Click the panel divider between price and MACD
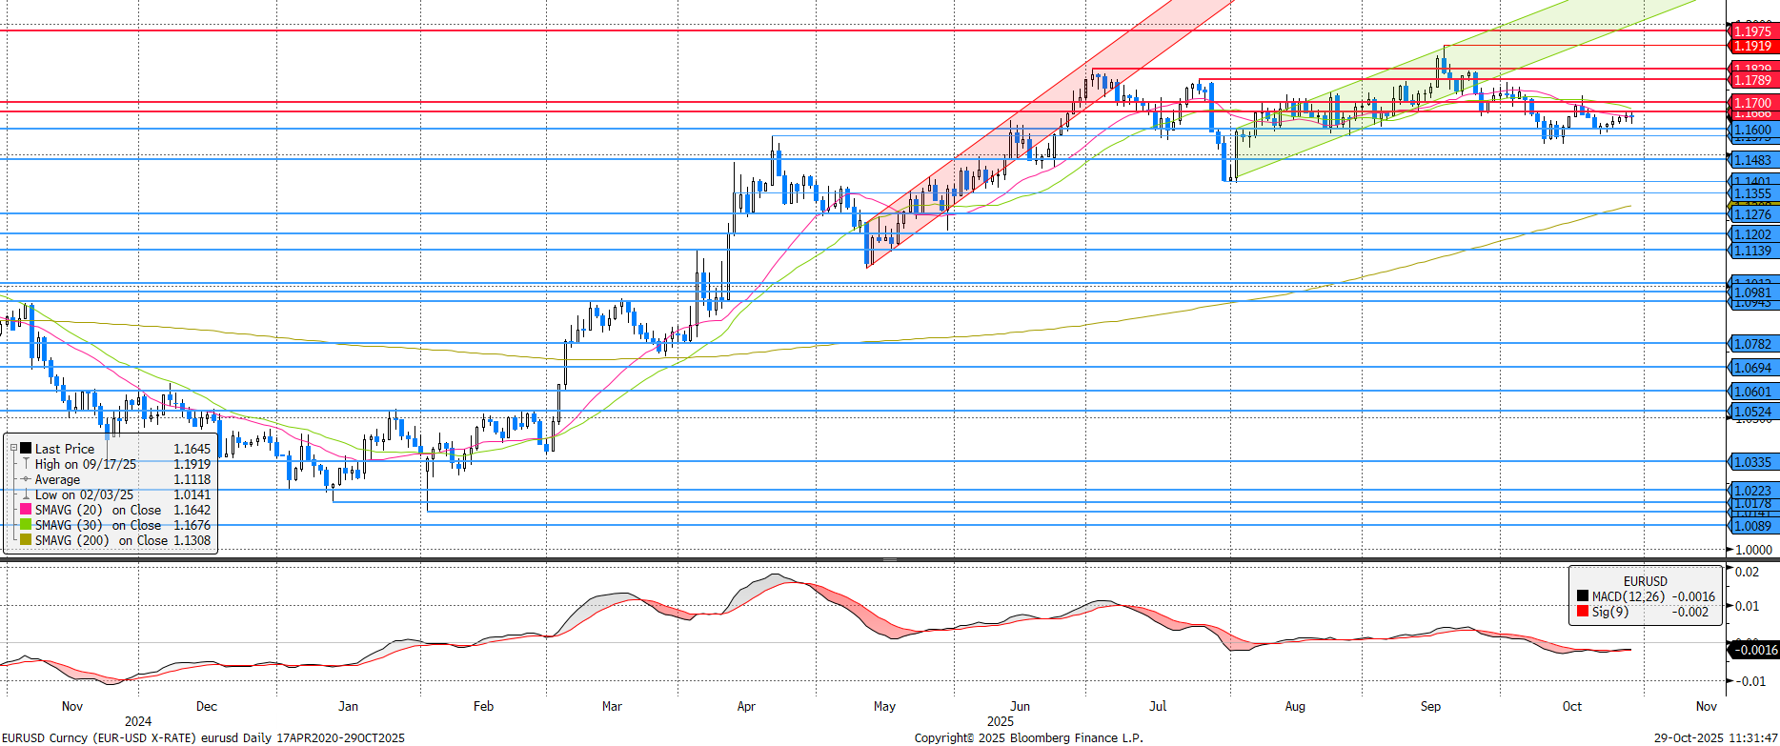The height and width of the screenshot is (746, 1780). 889,560
